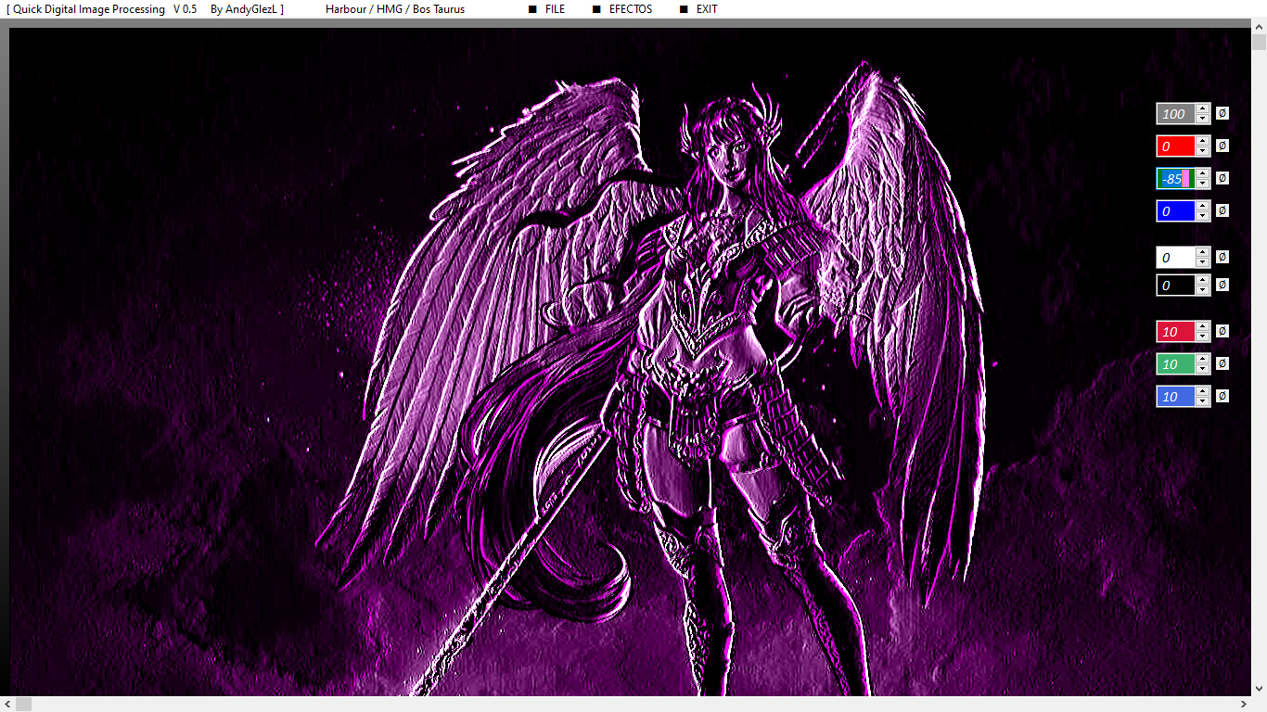Decrease the light green 10 value with the down arrow
The image size is (1267, 712).
pyautogui.click(x=1203, y=369)
